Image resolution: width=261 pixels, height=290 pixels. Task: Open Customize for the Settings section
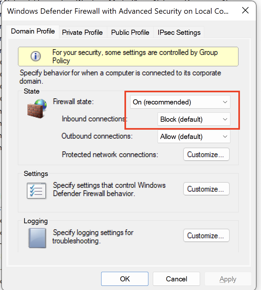pyautogui.click(x=206, y=189)
